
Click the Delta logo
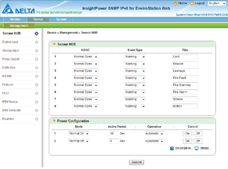[x=18, y=9]
